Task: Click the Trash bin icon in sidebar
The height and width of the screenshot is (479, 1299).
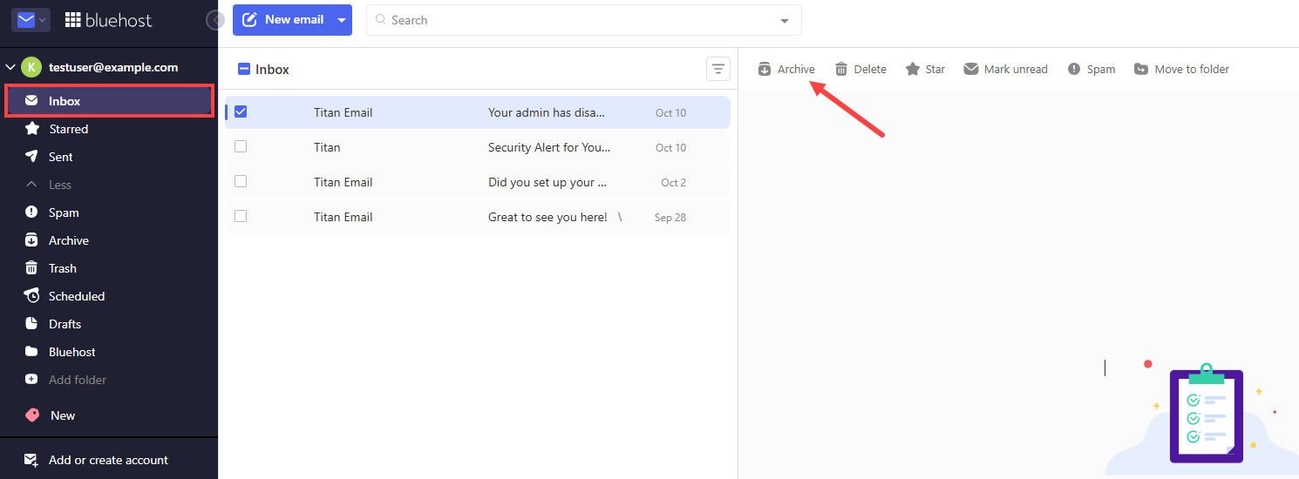Action: pyautogui.click(x=32, y=268)
